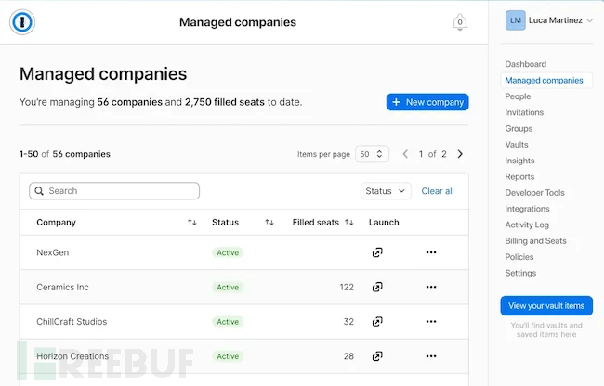Sort table by Company column

[192, 223]
